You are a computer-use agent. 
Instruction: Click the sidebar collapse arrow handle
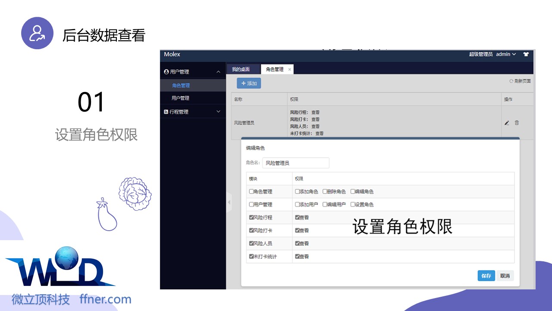click(x=229, y=202)
